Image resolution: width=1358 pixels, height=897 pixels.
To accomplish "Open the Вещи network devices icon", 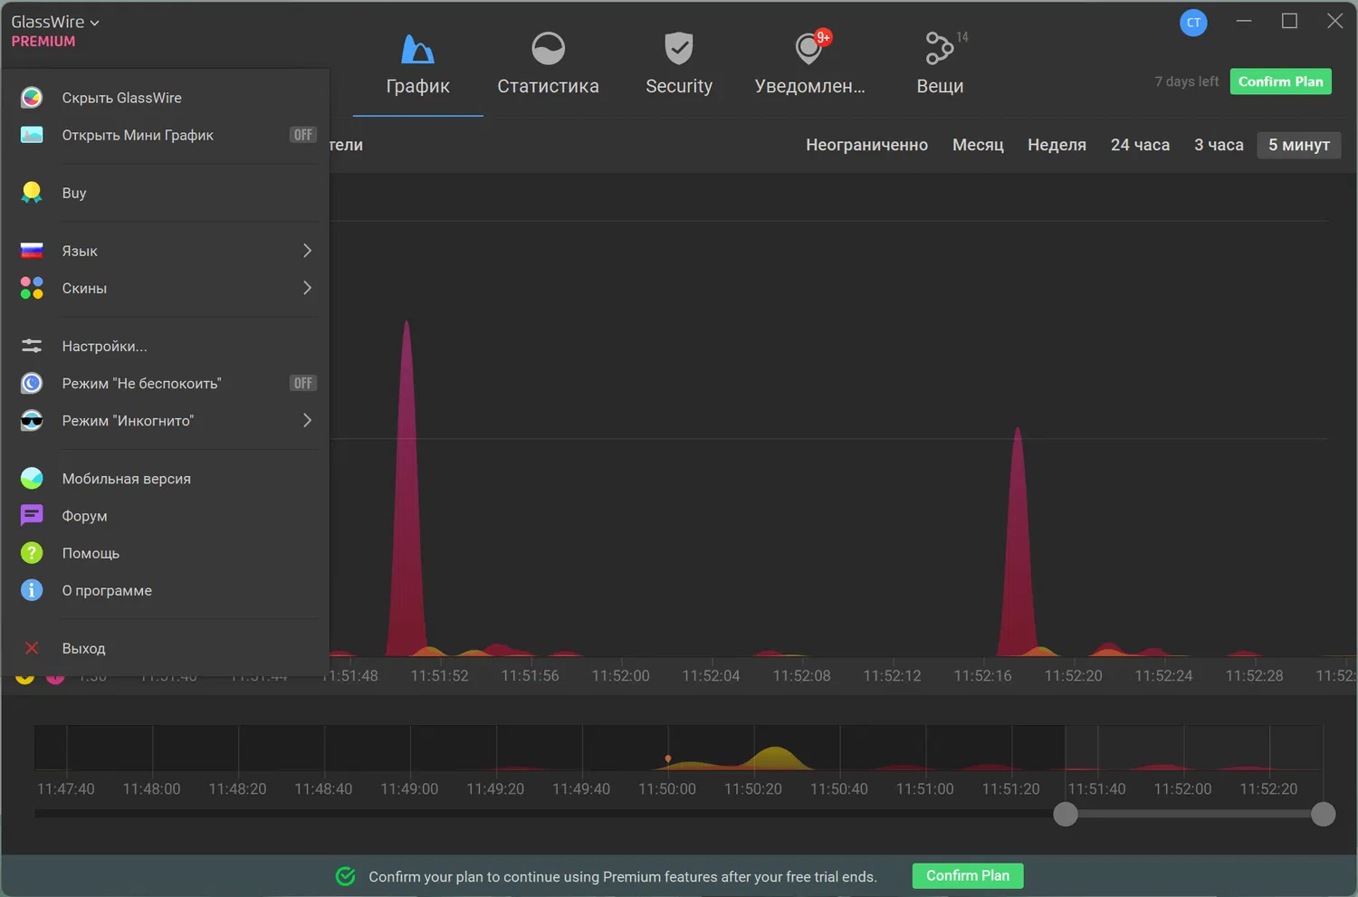I will [940, 48].
